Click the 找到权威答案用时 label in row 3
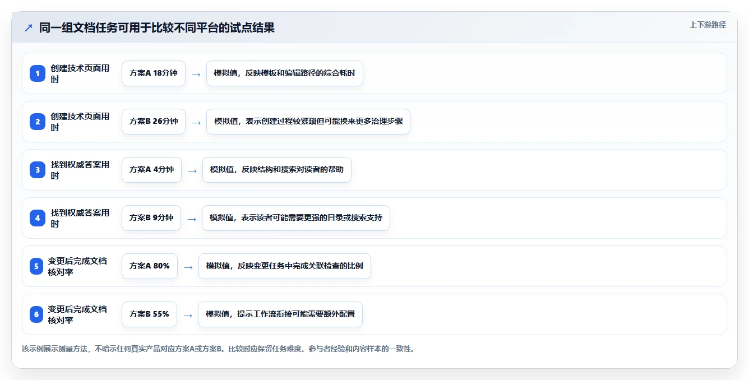This screenshot has width=749, height=380. point(80,170)
